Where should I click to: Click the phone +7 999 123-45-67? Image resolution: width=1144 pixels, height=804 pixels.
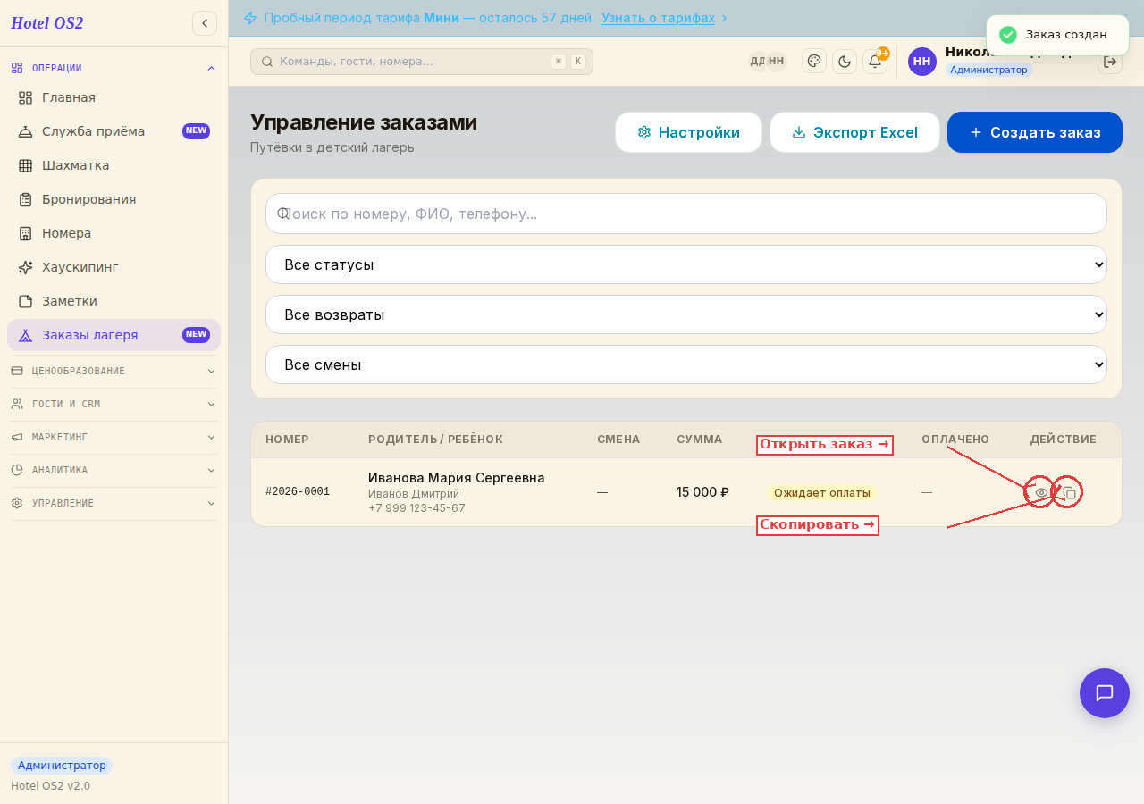[x=416, y=508]
